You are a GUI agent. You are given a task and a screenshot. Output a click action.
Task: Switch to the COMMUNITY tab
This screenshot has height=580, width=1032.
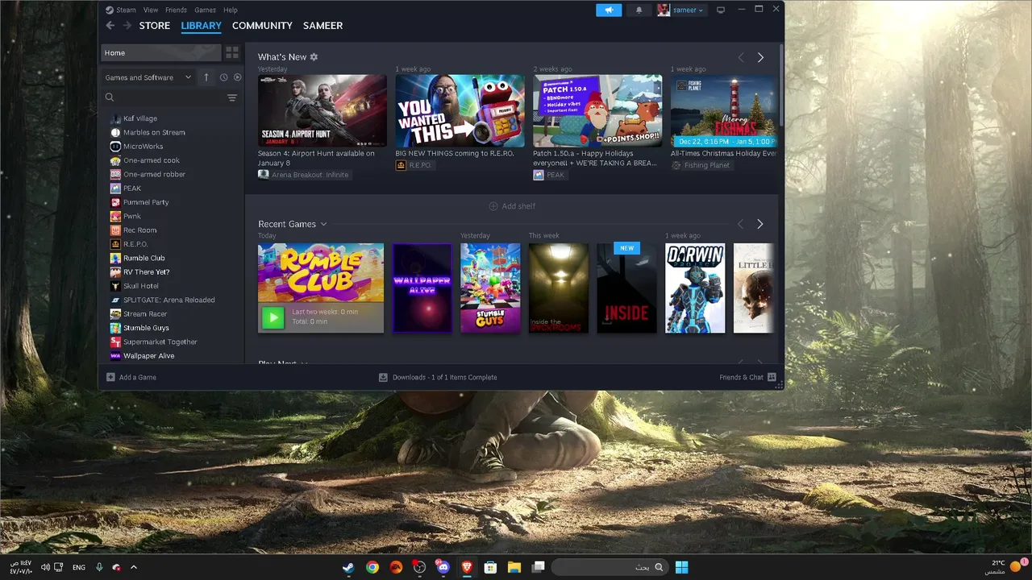[262, 26]
